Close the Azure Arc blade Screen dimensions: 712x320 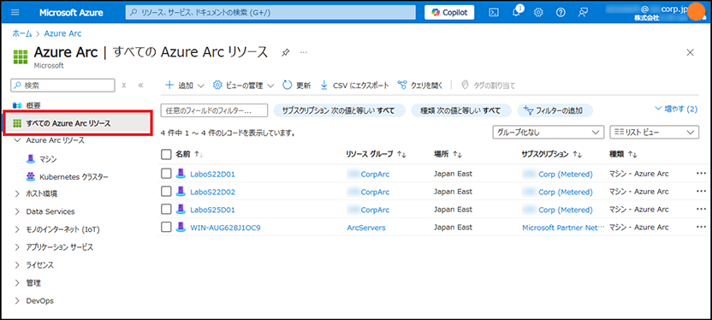691,53
